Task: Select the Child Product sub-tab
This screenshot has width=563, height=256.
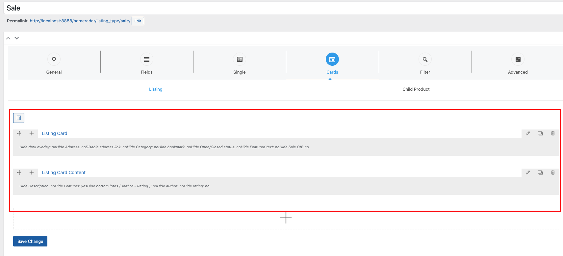Action: pos(416,89)
